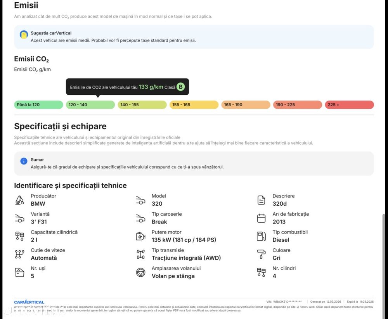Click the Capacitate cilindrică pistons icon
The height and width of the screenshot is (319, 388).
click(19, 236)
